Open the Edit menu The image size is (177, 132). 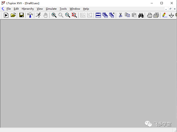[x=16, y=9]
